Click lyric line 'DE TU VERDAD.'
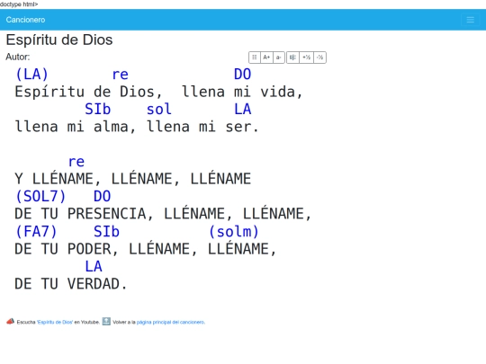The image size is (486, 364). [71, 284]
